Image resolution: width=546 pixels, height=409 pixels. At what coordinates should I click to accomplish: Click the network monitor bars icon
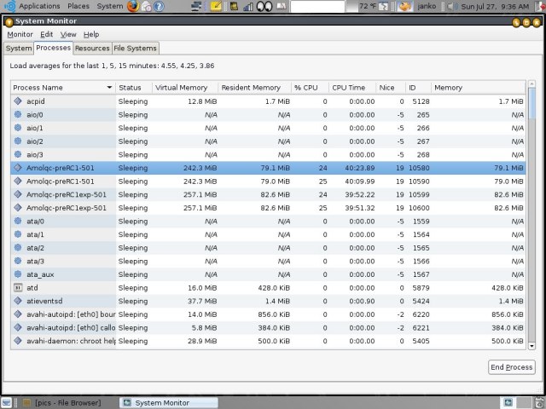[x=248, y=6]
